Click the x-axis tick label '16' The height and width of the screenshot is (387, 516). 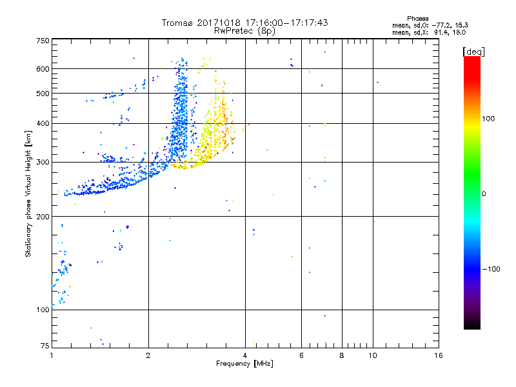click(439, 355)
